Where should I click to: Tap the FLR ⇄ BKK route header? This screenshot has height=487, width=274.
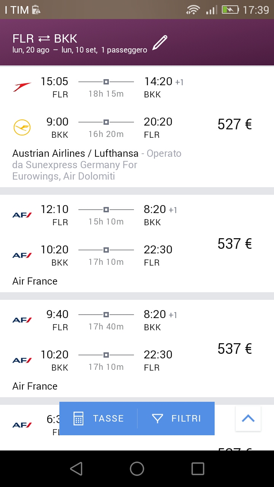click(x=45, y=38)
